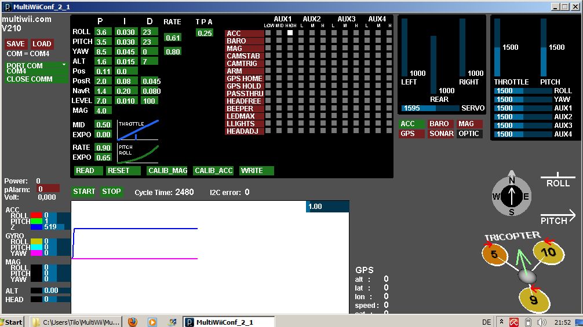Click the compass heading indicator
The image size is (583, 327).
(511, 196)
